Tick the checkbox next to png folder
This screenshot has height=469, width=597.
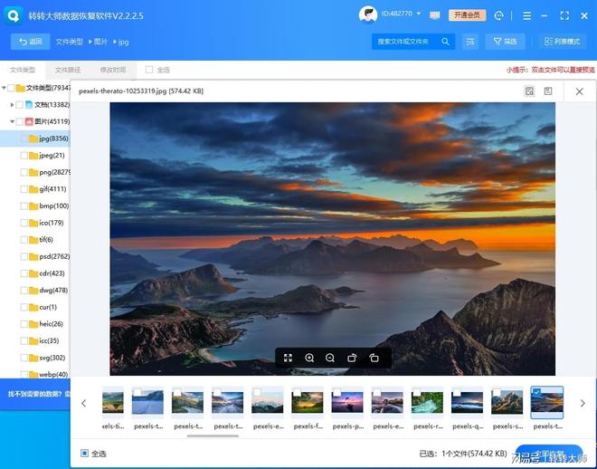click(24, 172)
